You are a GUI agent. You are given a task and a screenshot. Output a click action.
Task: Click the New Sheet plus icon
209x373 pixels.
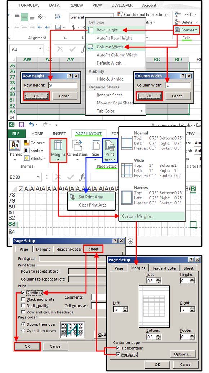tap(130, 241)
